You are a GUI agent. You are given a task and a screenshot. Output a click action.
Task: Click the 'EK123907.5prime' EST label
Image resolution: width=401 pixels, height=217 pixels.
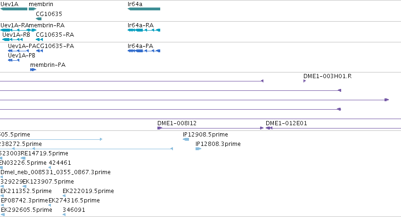pyautogui.click(x=49, y=182)
